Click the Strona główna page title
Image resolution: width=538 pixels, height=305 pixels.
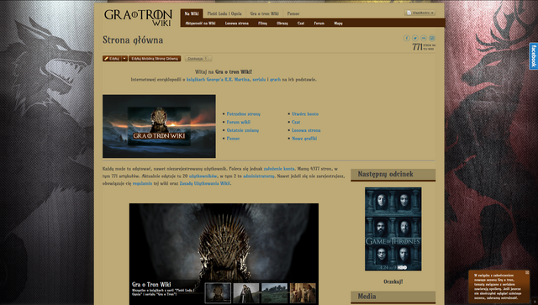tap(133, 40)
